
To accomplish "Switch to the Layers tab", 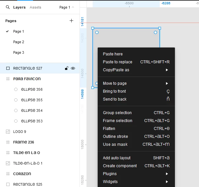I will (19, 7).
